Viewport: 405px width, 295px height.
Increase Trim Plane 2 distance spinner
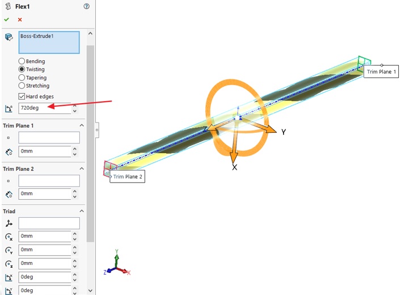pos(75,191)
